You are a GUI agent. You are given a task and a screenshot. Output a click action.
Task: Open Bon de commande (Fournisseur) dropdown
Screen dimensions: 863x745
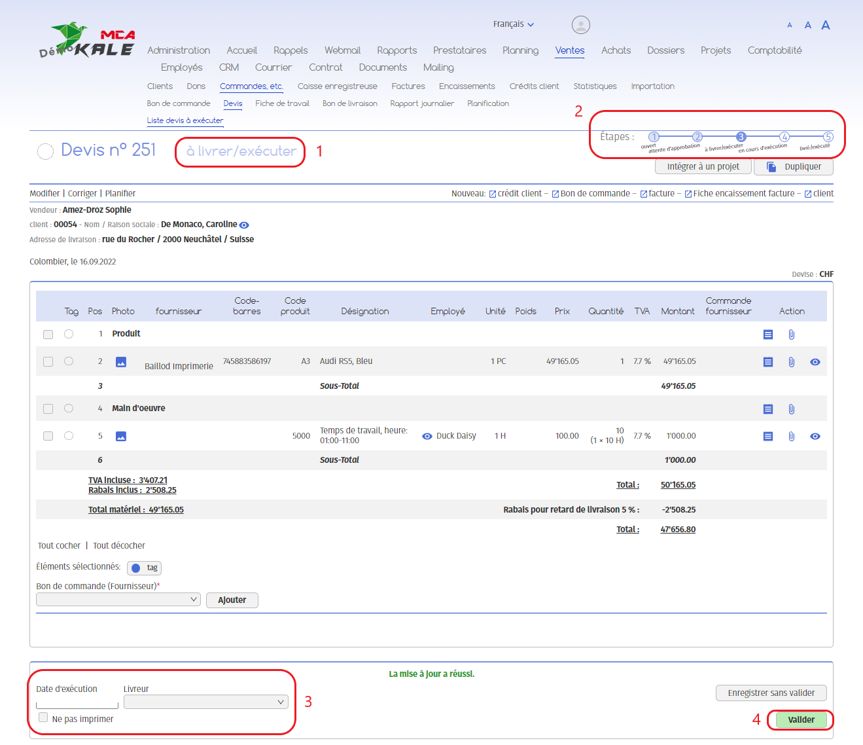point(118,600)
